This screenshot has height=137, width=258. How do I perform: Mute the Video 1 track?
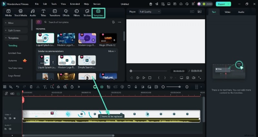pos(10,118)
